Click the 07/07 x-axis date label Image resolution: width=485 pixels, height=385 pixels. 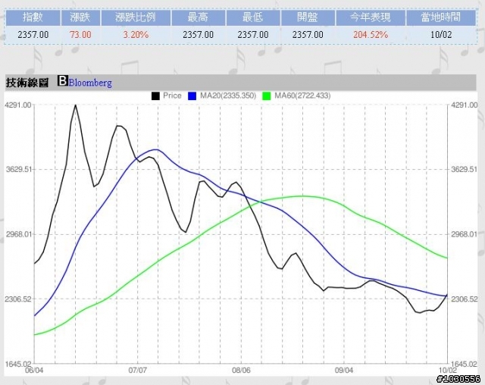click(x=138, y=370)
